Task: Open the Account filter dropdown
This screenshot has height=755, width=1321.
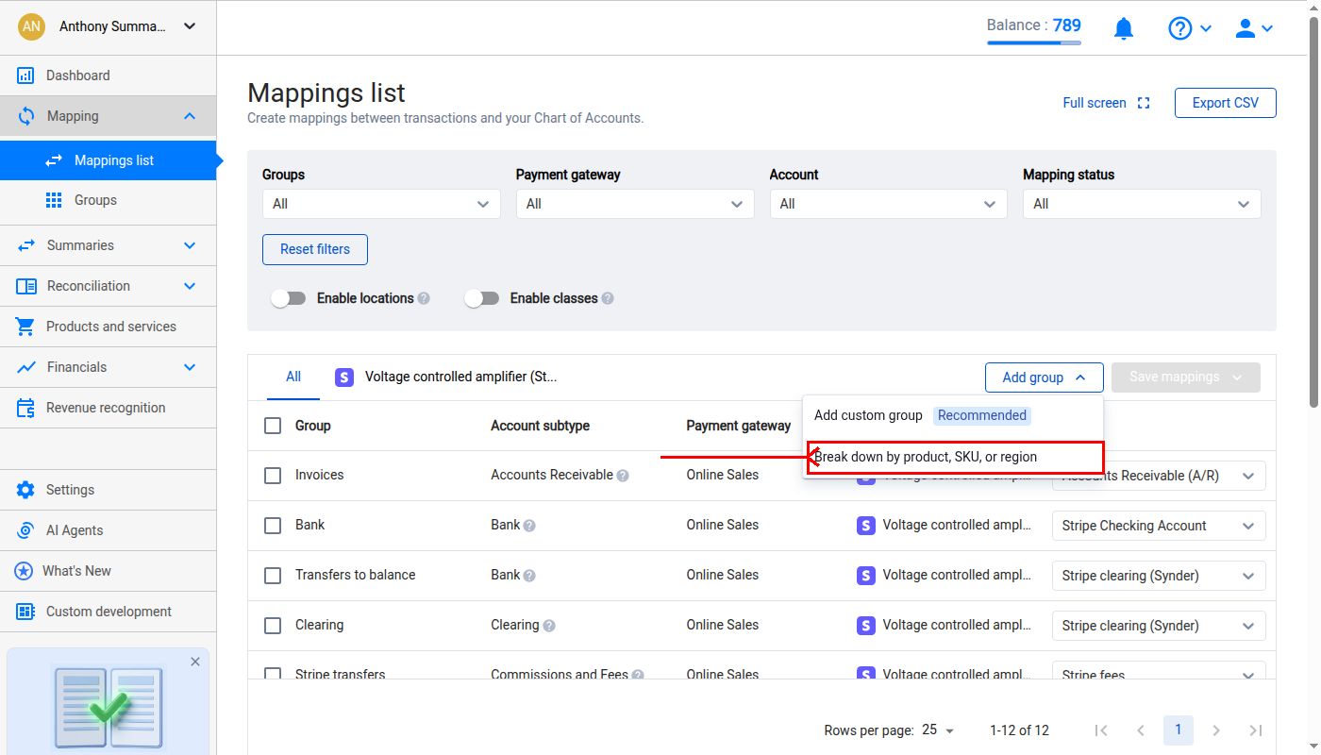Action: click(x=889, y=204)
